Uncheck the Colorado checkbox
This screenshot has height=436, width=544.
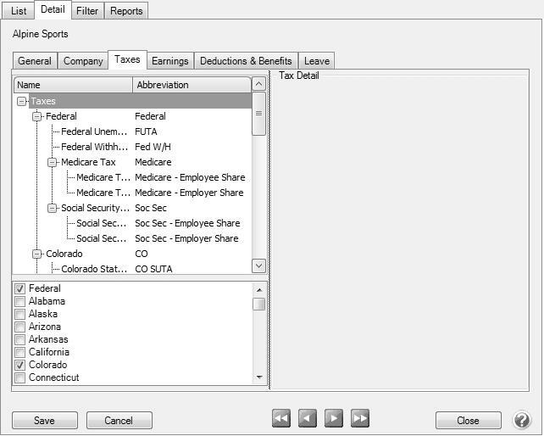pos(19,366)
